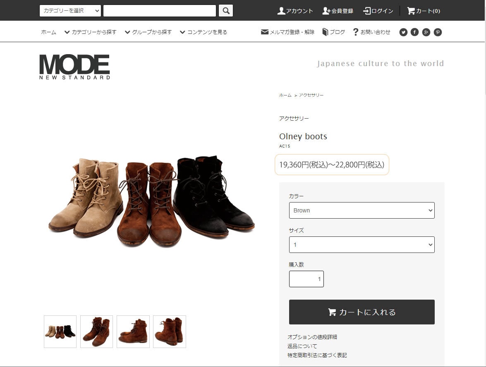Click the カートに入れる add to cart button
This screenshot has width=486, height=367.
coord(362,312)
